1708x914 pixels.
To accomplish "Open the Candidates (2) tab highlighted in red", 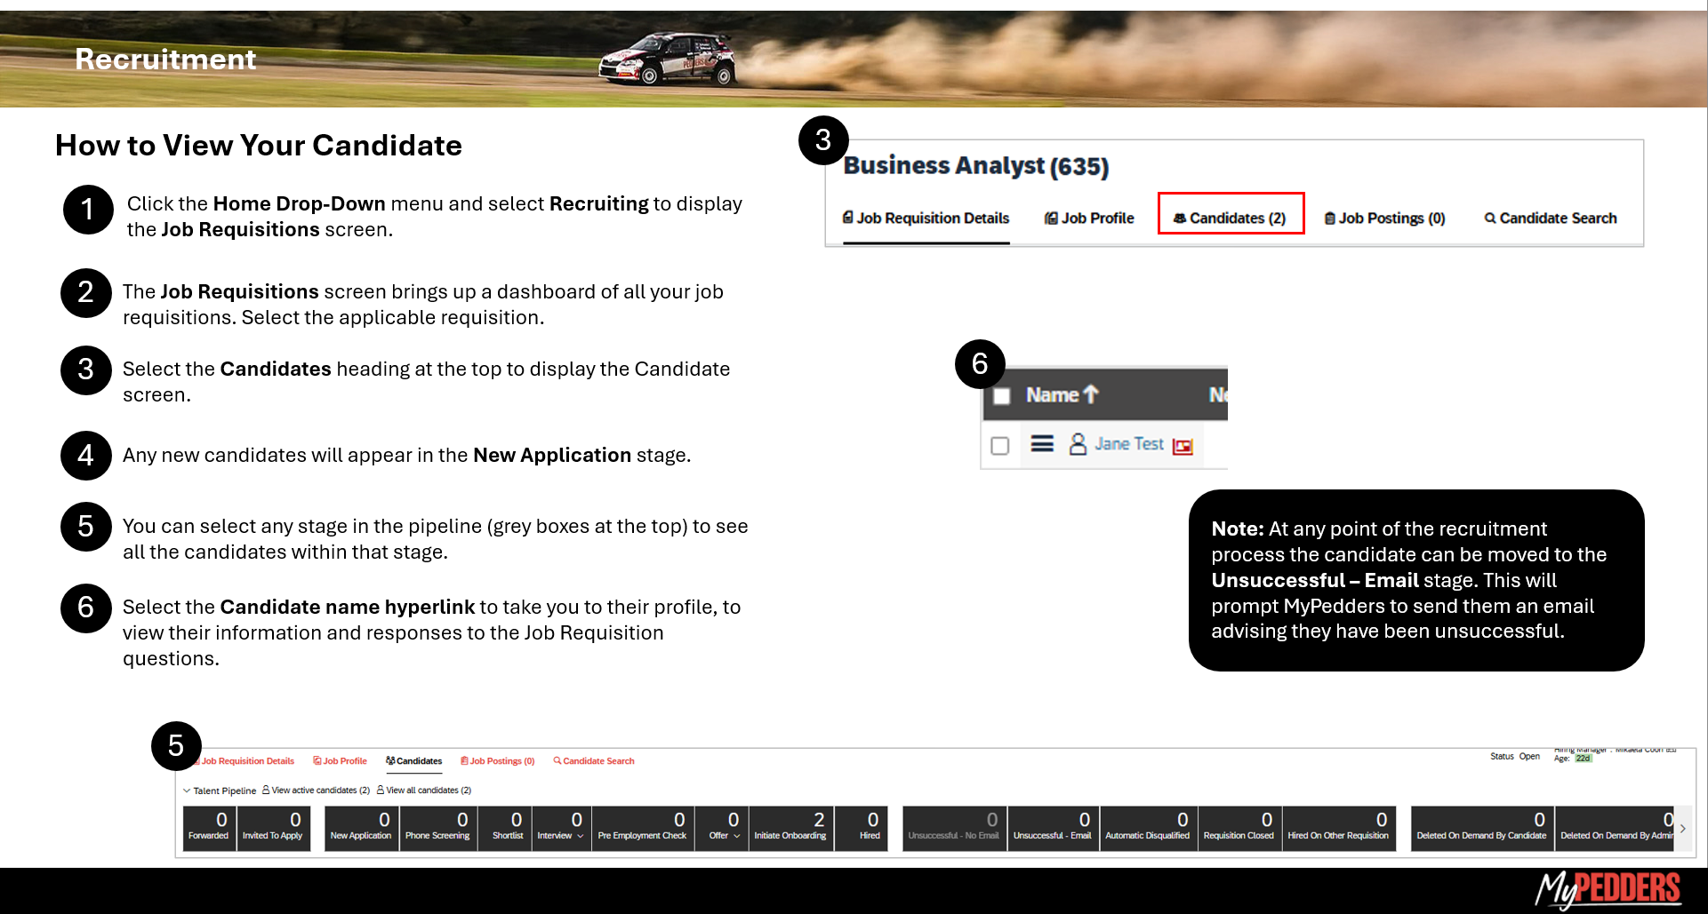I will (x=1231, y=219).
